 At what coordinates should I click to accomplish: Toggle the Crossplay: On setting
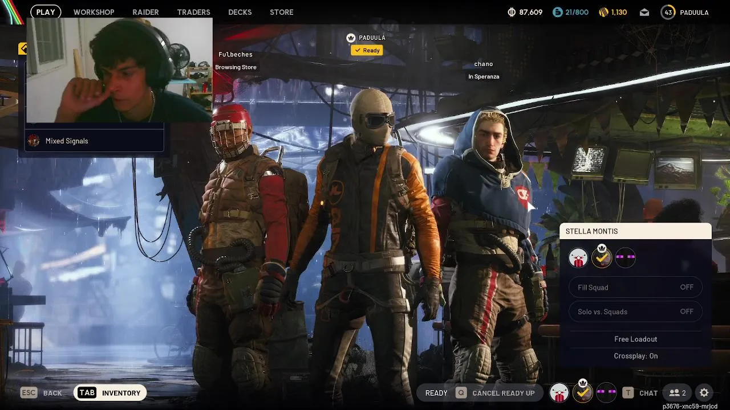pos(635,356)
